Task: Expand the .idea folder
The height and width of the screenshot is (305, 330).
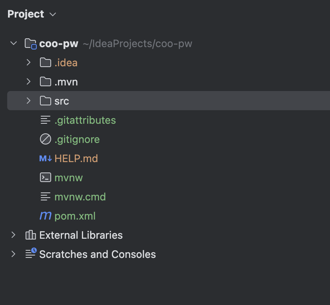Action: [x=28, y=63]
